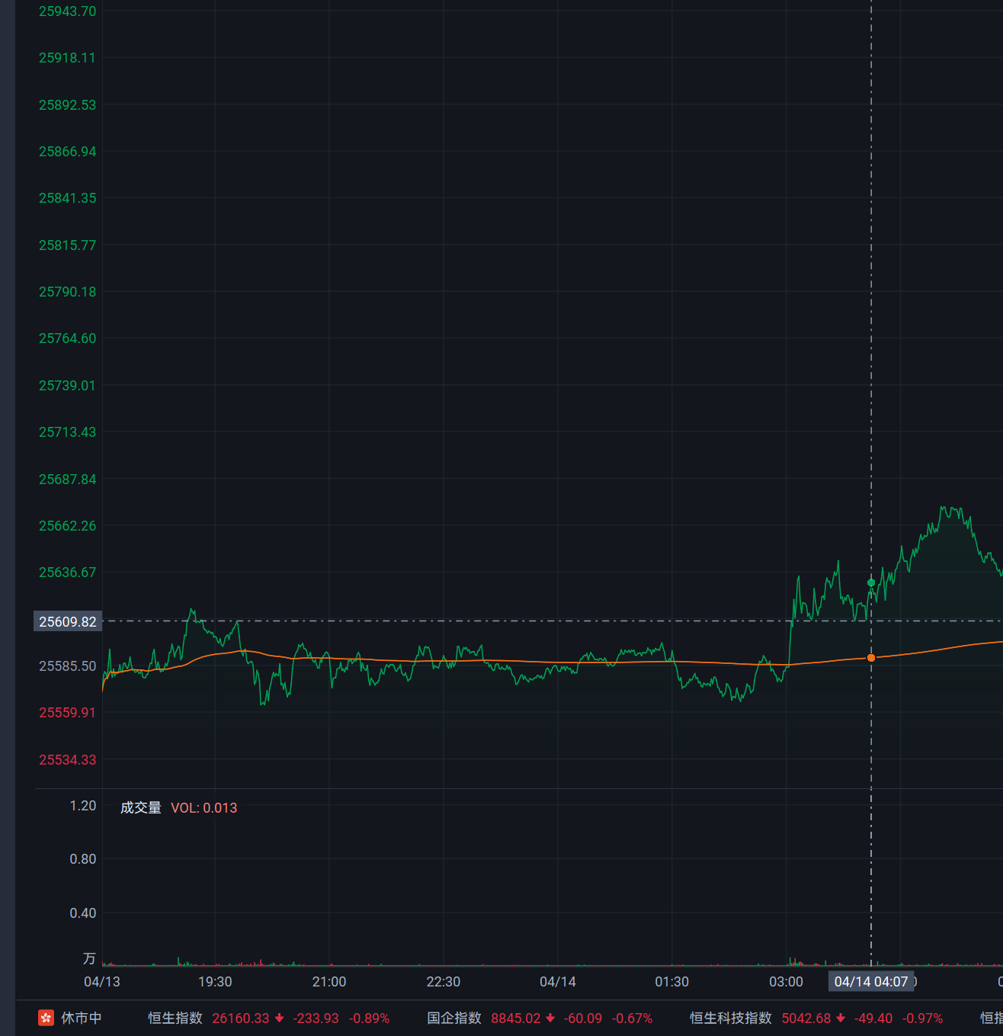Click the 25609.82 current price tag
The image size is (1003, 1036).
tap(68, 621)
